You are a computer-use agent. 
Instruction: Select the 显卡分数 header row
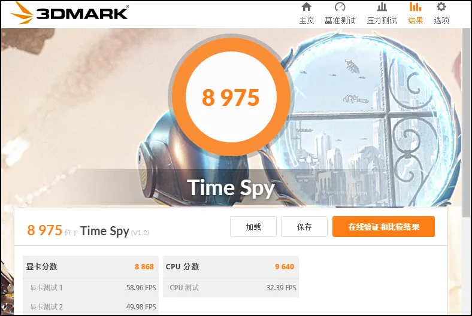pos(90,267)
